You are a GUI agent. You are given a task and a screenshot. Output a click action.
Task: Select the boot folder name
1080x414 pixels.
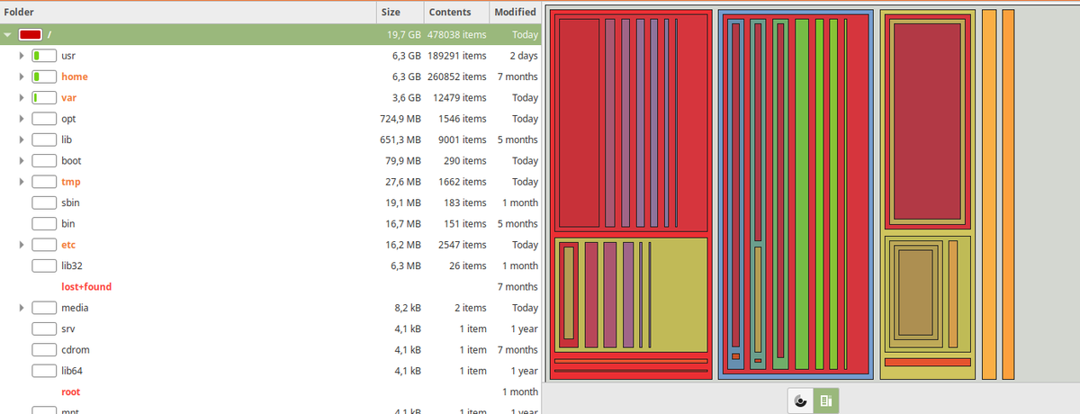pos(71,161)
